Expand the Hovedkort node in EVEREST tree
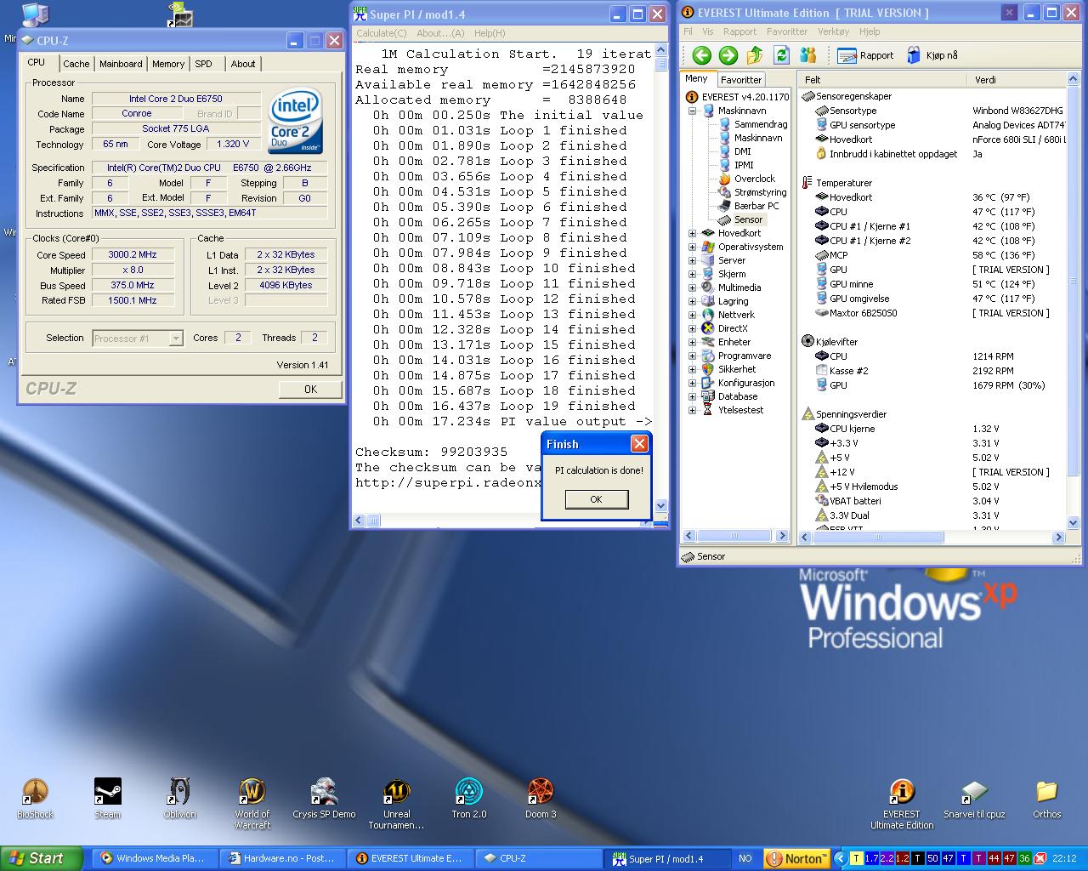The width and height of the screenshot is (1088, 871). (692, 233)
